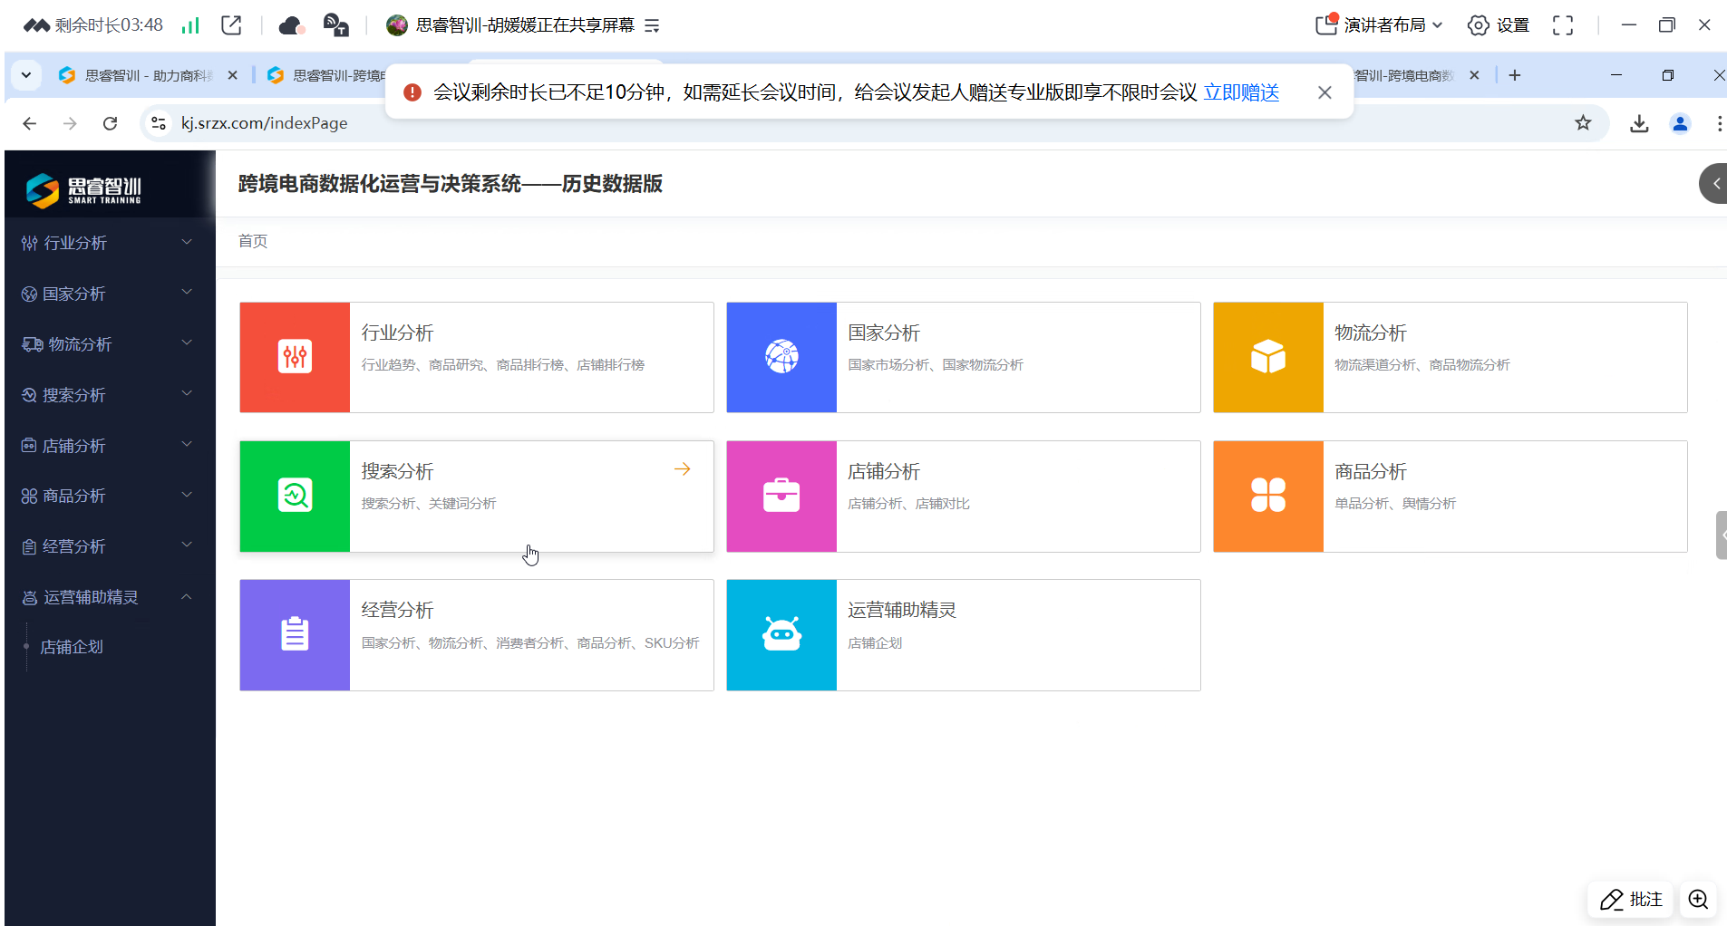
Task: Select the blue globe 国家分析 icon
Action: pos(781,356)
